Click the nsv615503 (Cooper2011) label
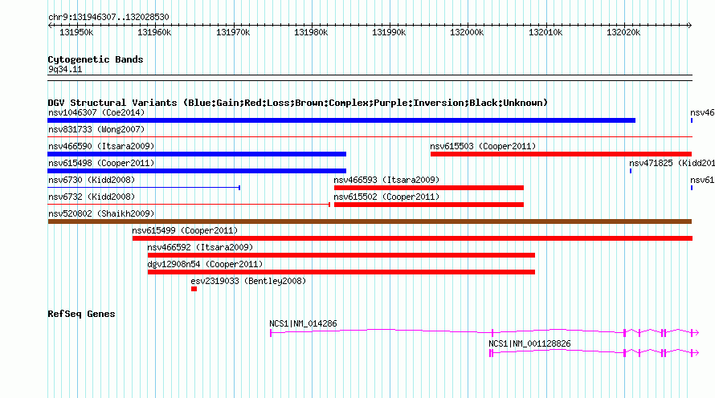Screen dimensions: 715x398 click(483, 146)
